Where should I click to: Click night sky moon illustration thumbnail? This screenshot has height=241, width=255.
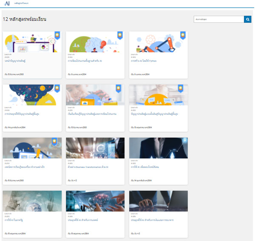coord(32,94)
